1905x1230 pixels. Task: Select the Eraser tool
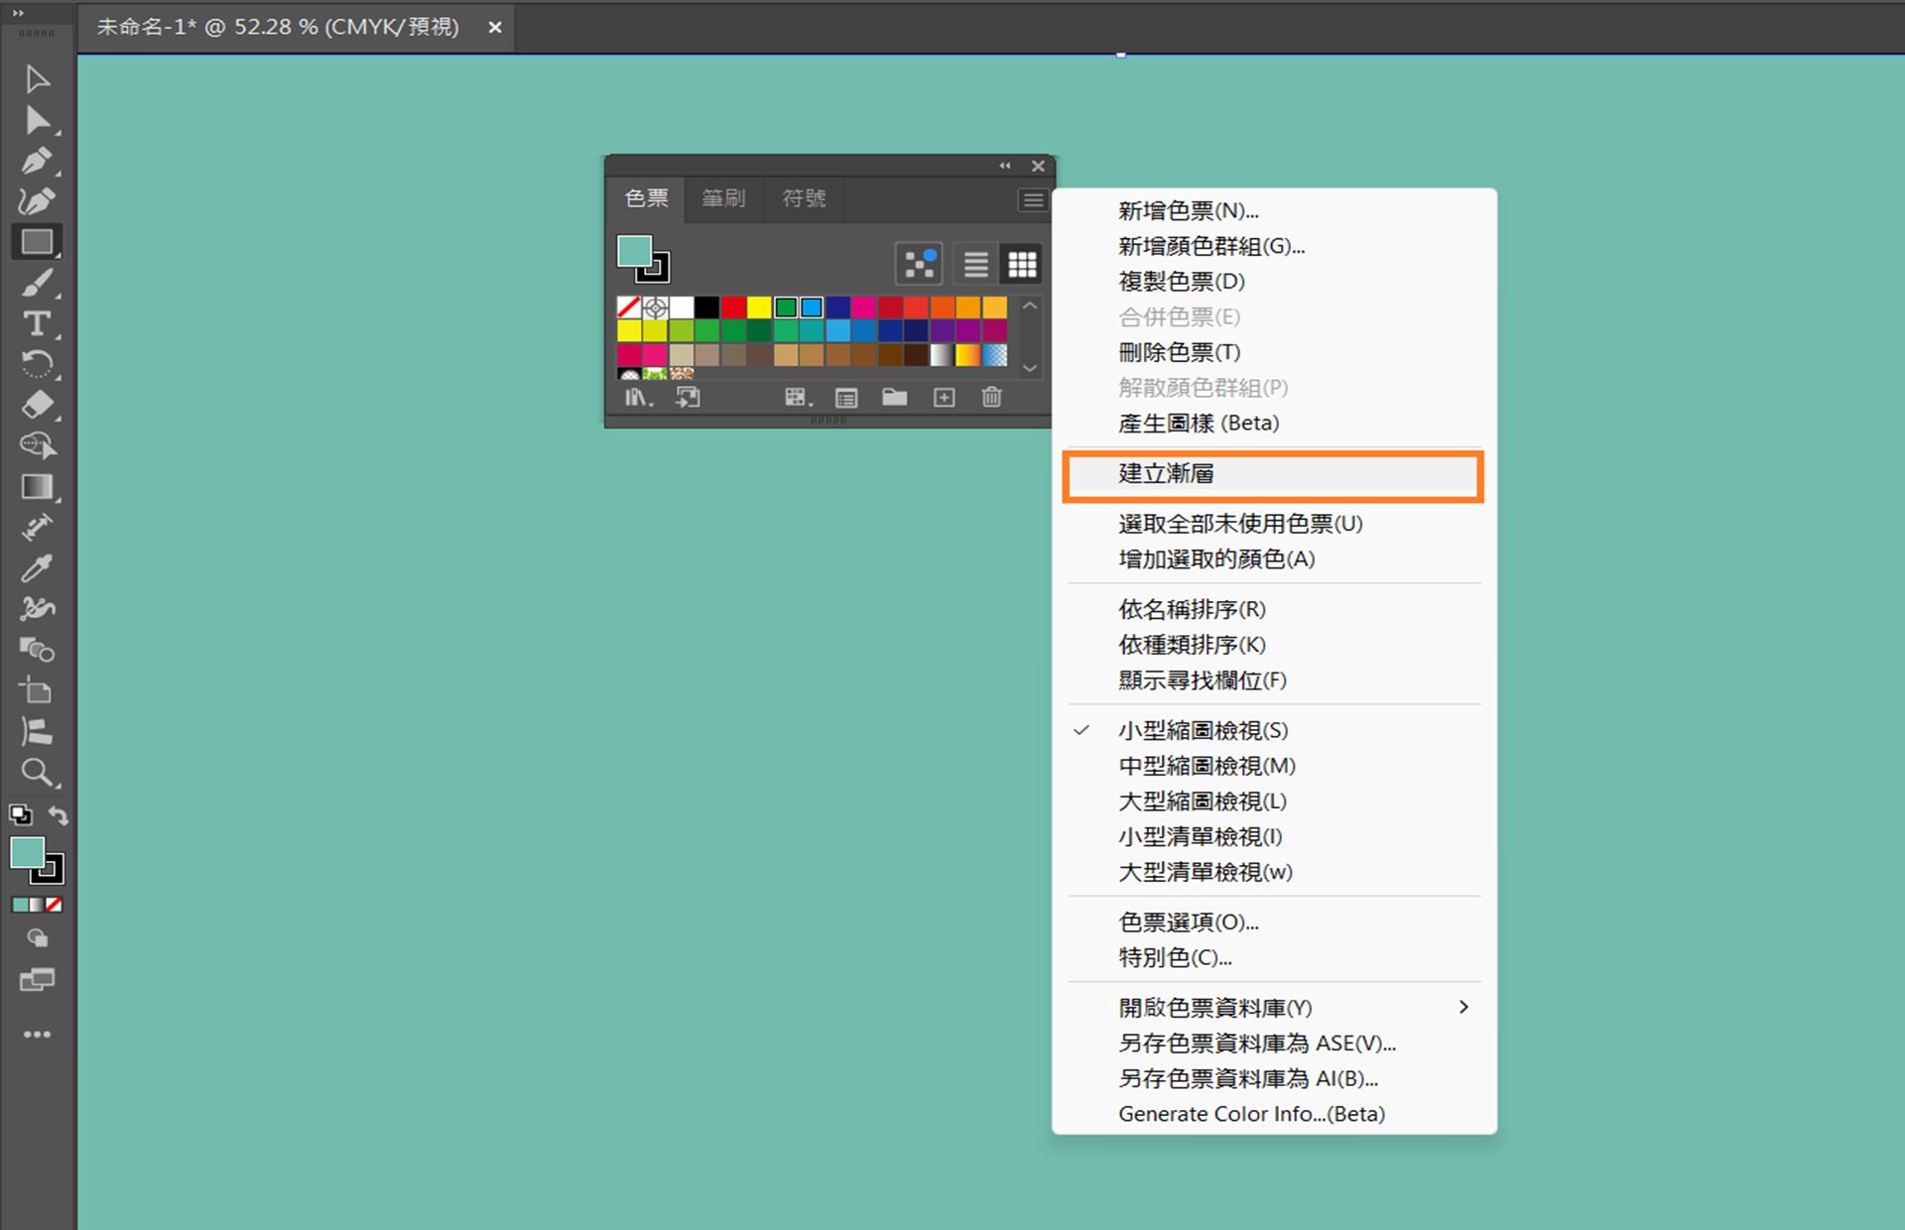tap(37, 405)
